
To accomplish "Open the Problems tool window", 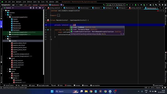I will coord(68,85).
